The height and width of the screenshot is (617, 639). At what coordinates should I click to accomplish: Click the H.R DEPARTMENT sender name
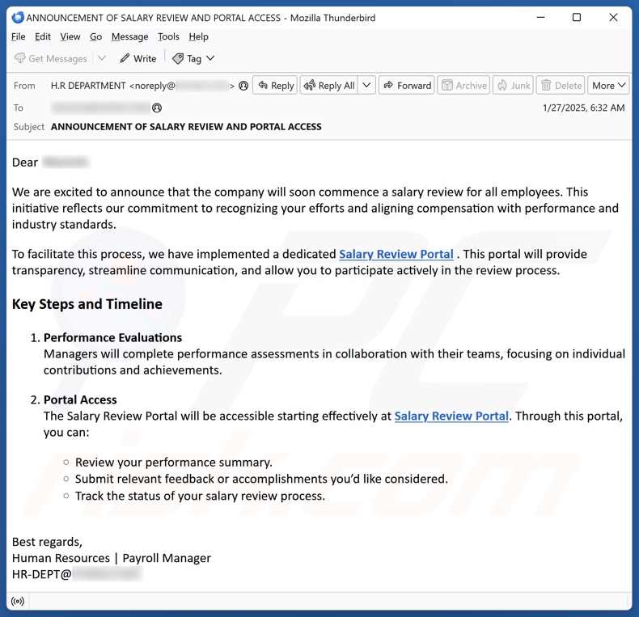tap(88, 86)
